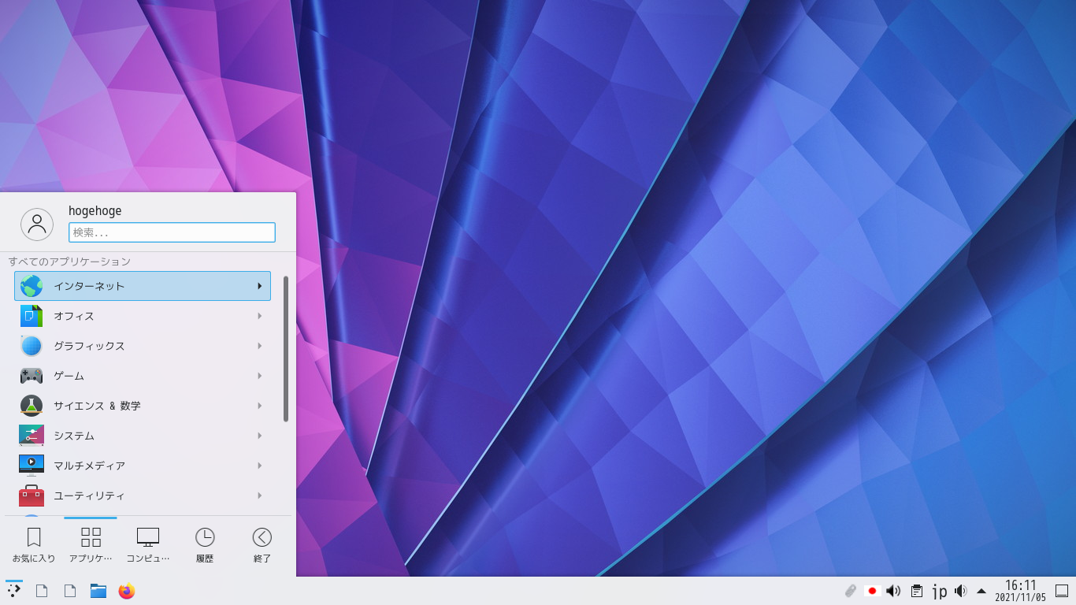Open the インターネット category
The height and width of the screenshot is (605, 1076).
point(143,286)
